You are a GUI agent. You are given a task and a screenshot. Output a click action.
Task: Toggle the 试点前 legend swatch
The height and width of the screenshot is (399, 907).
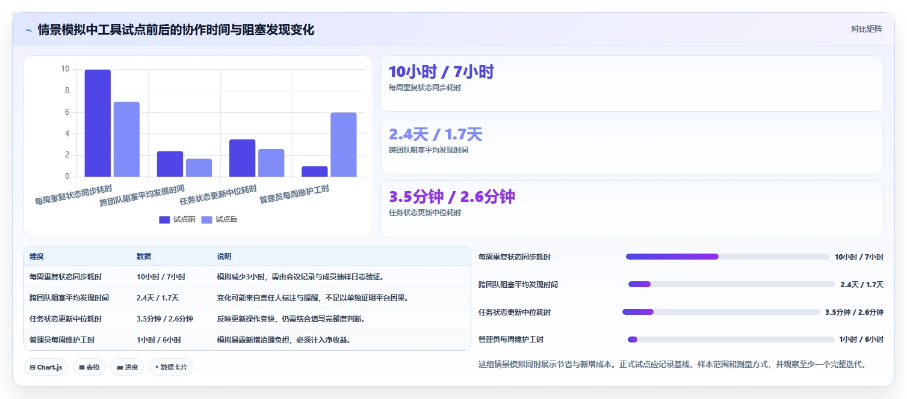coord(164,220)
